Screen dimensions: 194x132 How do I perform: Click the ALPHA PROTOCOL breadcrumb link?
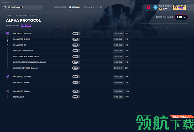[25, 15]
